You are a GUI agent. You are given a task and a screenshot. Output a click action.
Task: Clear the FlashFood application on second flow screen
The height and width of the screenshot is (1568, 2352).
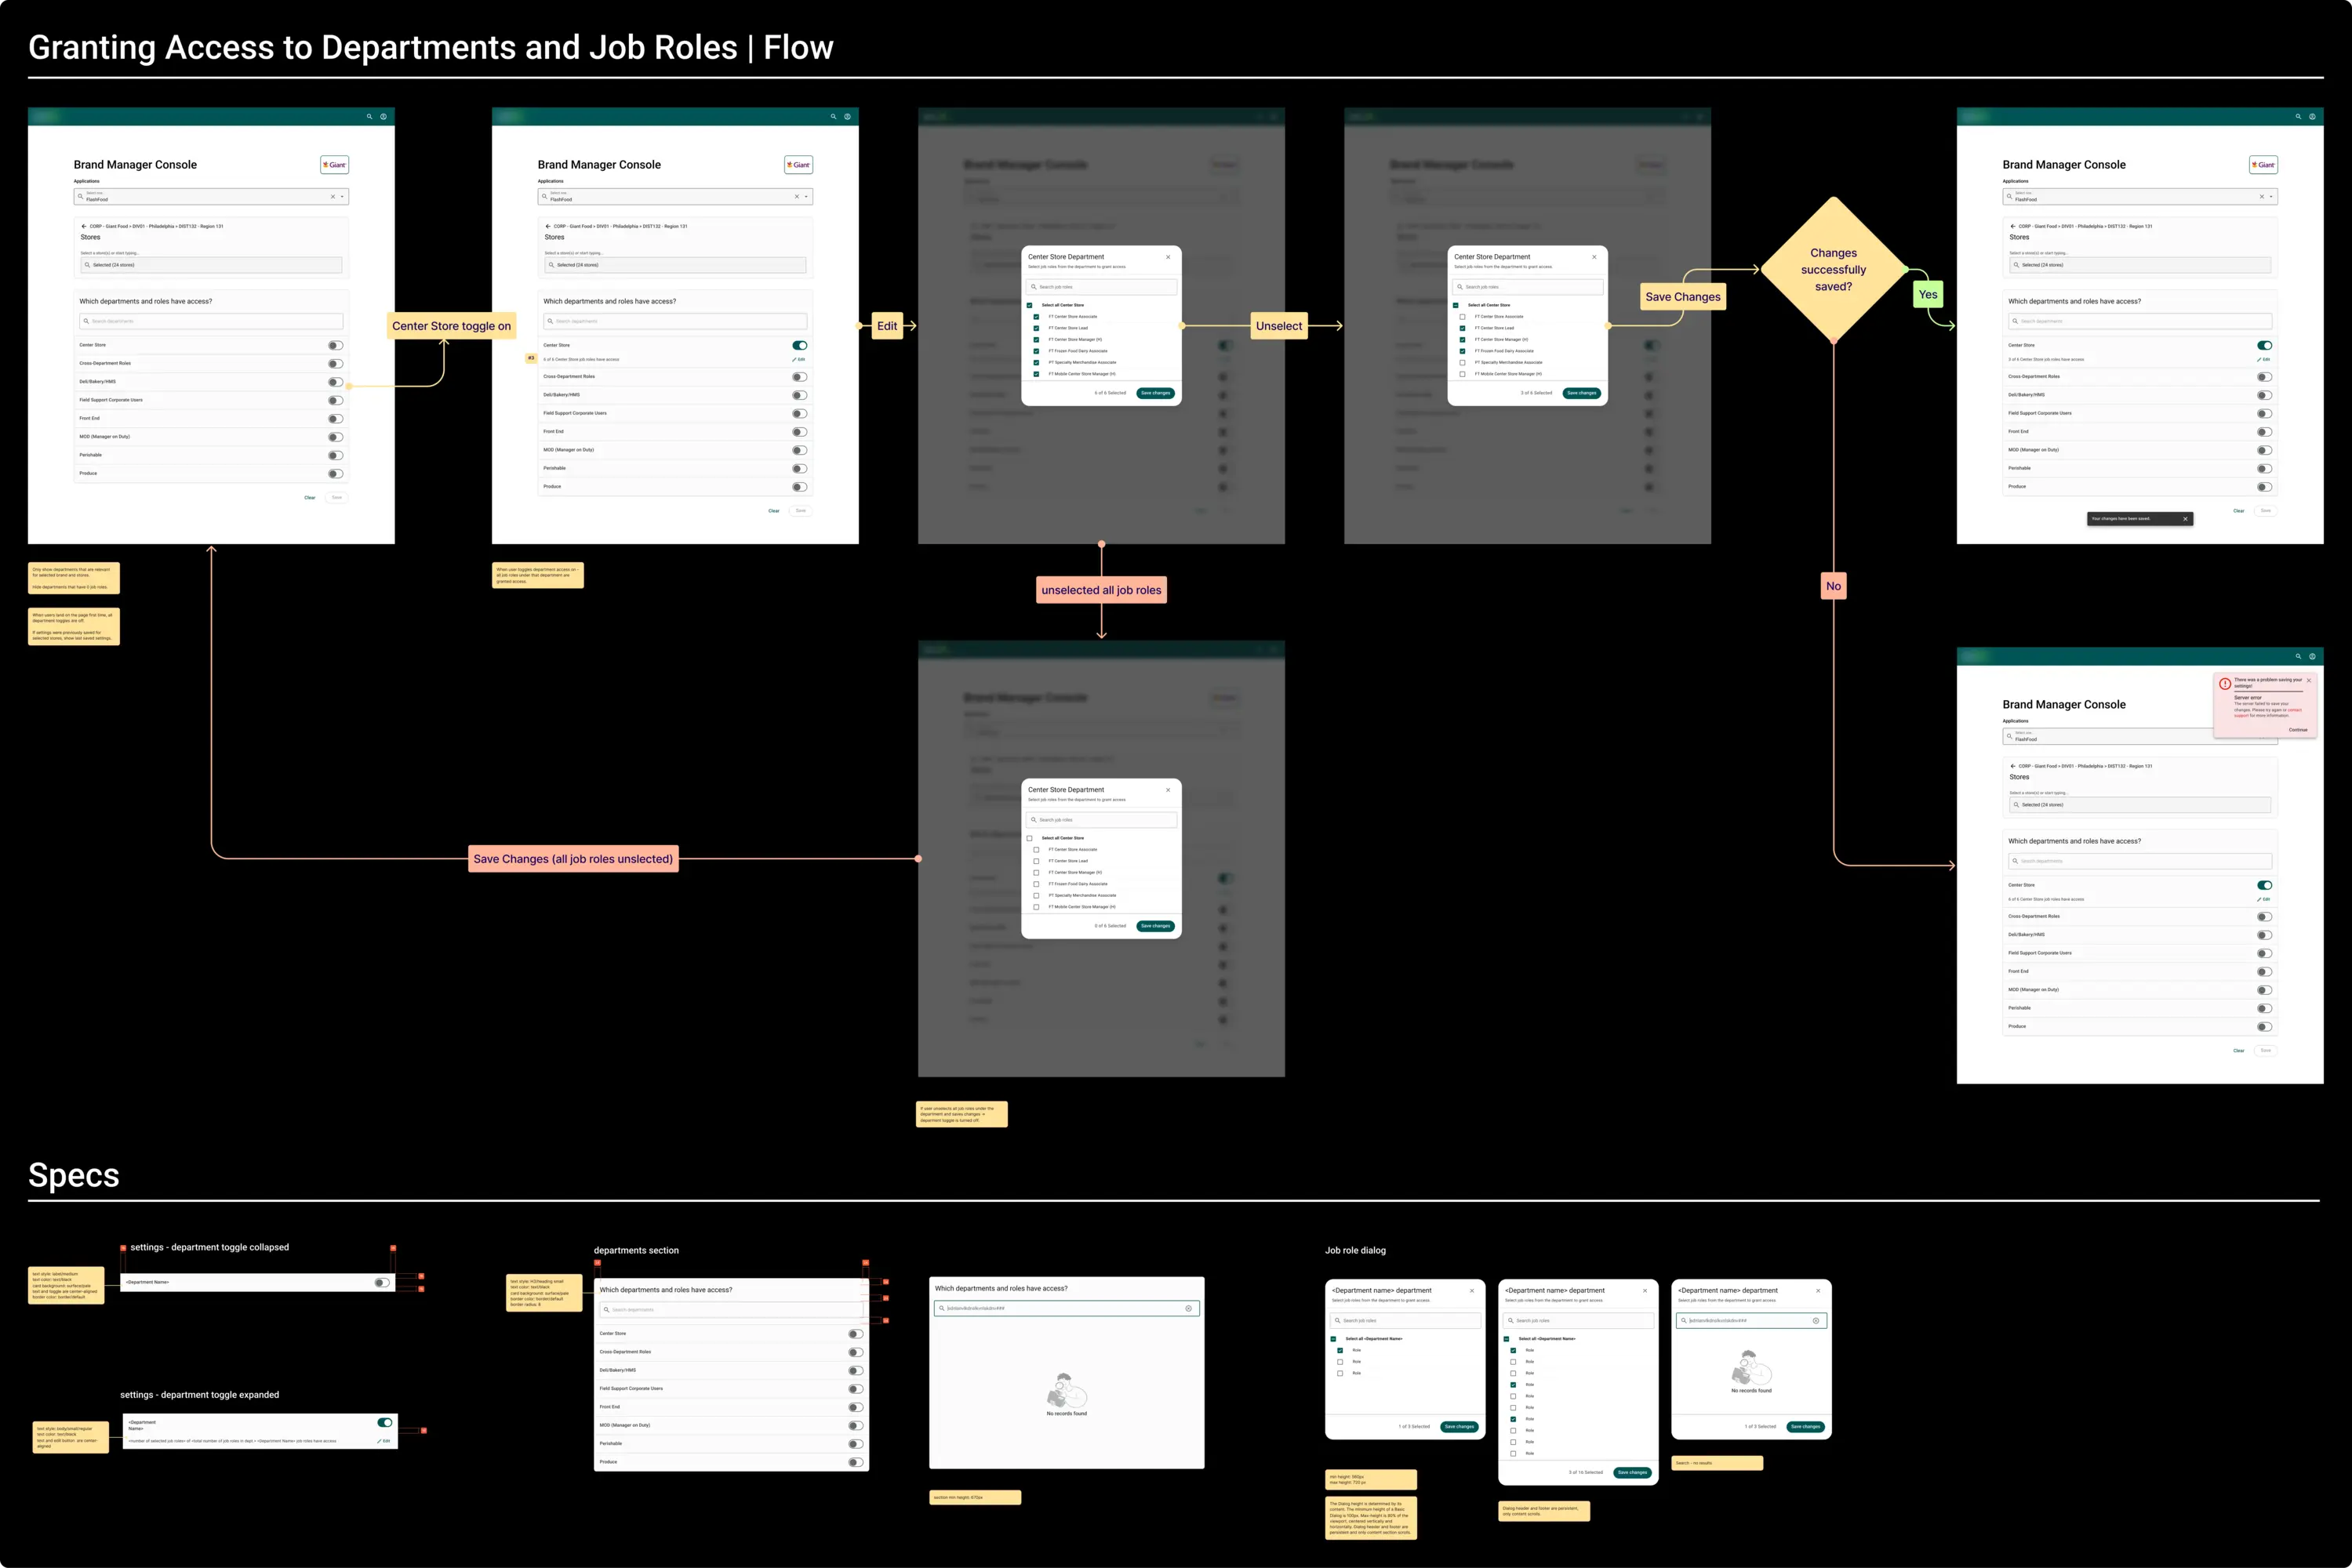798,197
